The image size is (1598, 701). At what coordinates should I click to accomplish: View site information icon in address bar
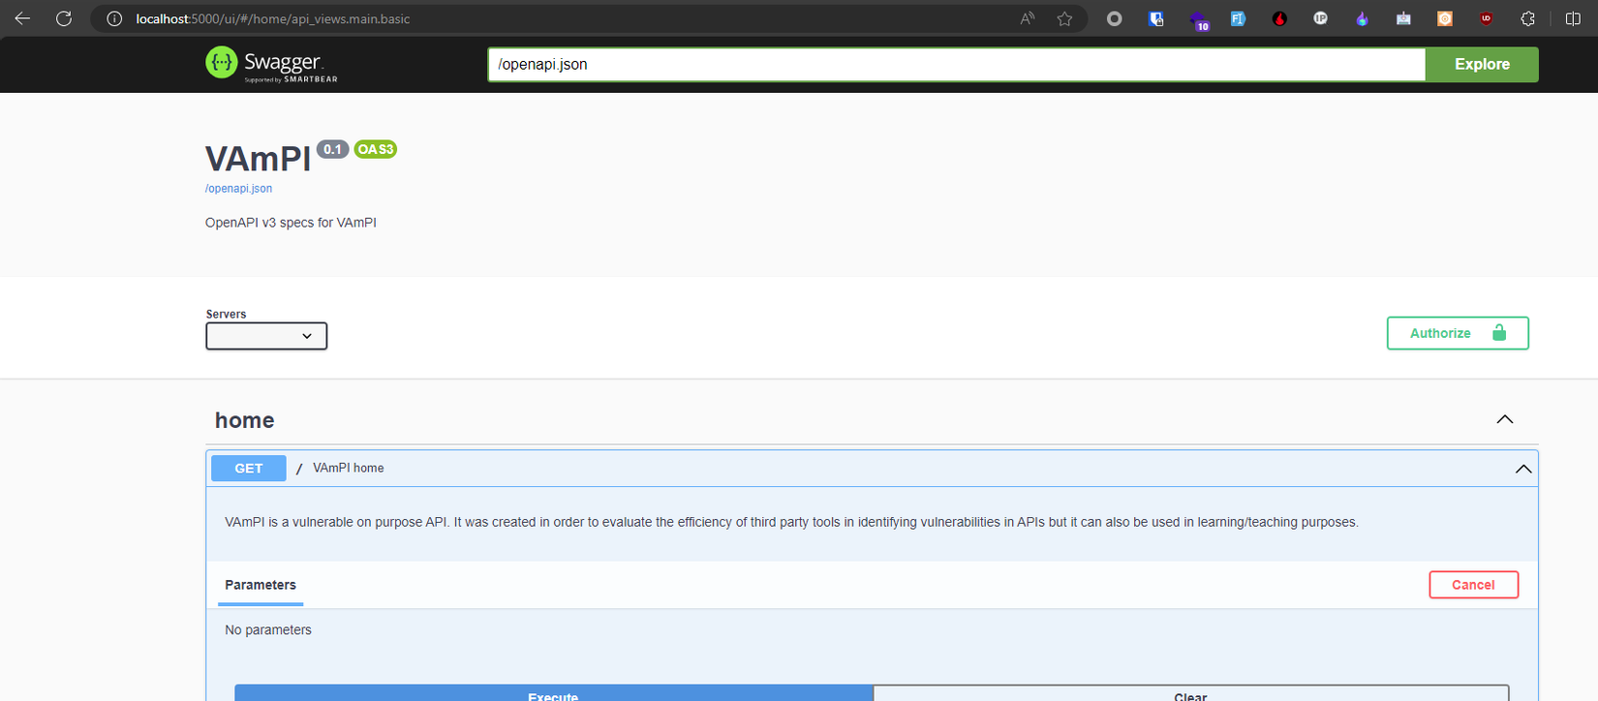pyautogui.click(x=114, y=18)
